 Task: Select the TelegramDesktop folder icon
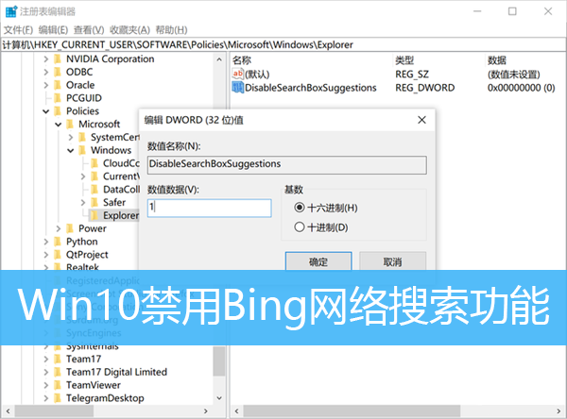pos(57,398)
